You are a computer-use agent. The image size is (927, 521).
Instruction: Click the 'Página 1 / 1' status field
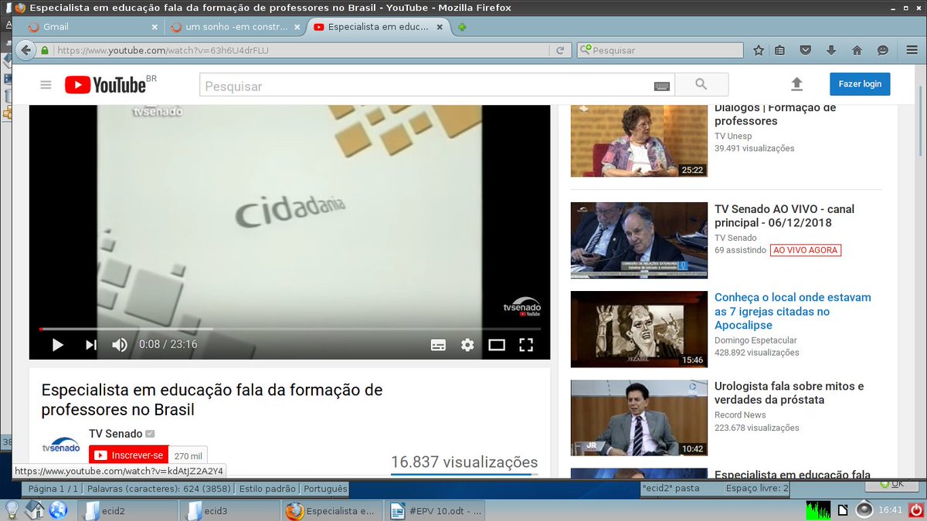pyautogui.click(x=53, y=489)
